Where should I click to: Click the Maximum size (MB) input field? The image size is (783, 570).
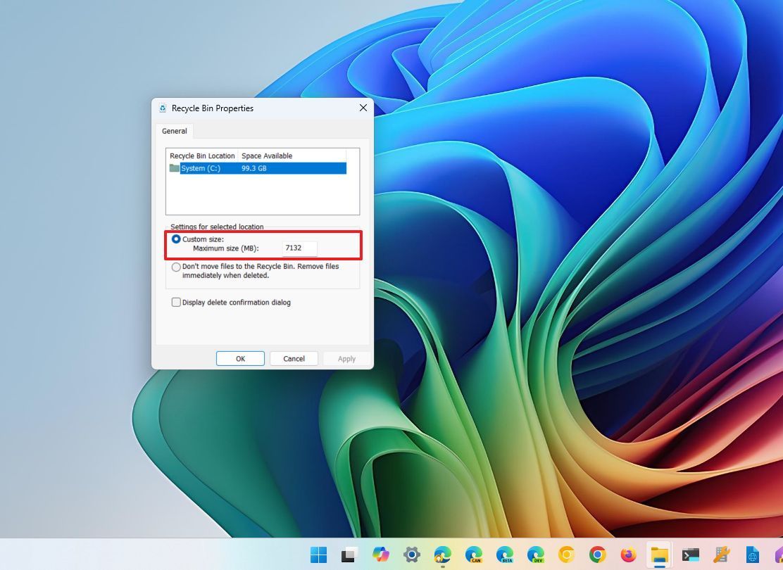pos(299,248)
